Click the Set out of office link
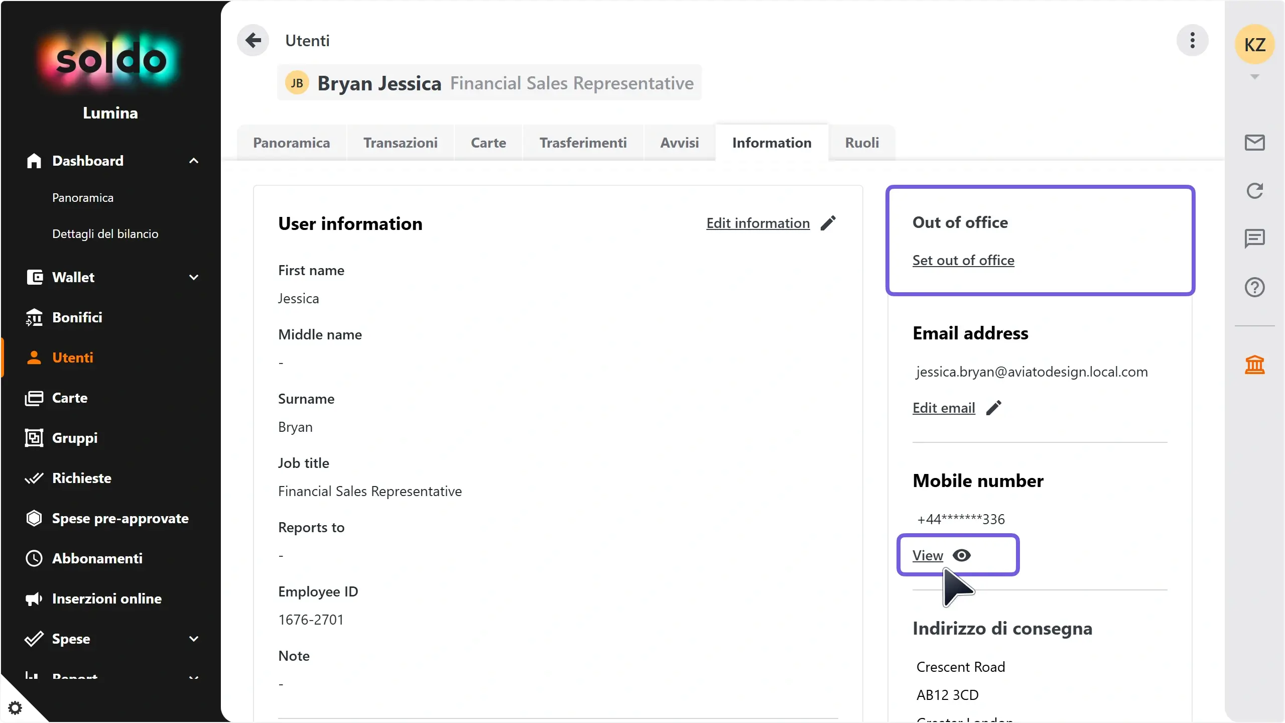The image size is (1285, 723). point(963,260)
